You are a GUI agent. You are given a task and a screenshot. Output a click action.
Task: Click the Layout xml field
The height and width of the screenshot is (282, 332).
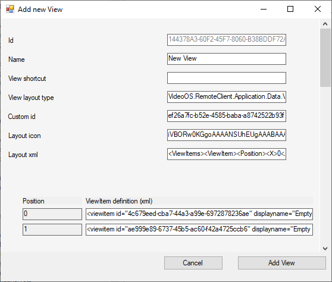pyautogui.click(x=227, y=154)
